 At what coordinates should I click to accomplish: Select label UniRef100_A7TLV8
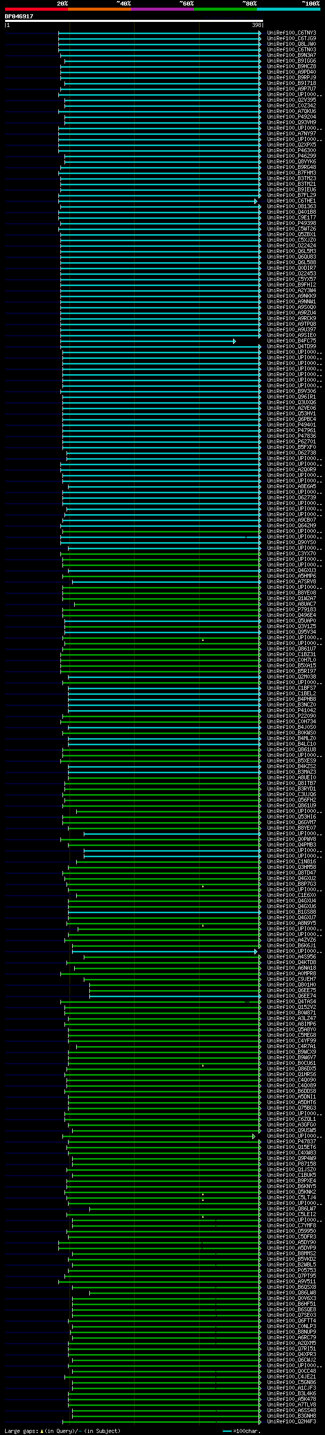(x=291, y=1404)
